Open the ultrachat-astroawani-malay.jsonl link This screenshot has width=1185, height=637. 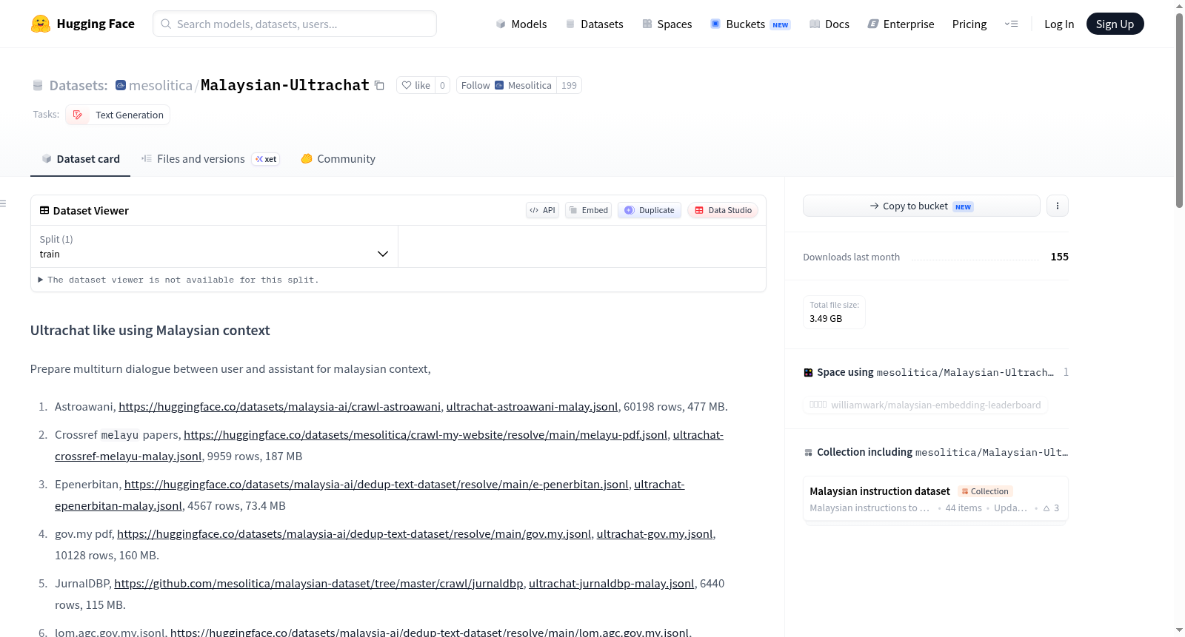click(x=532, y=406)
